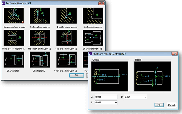Select the Shaft reliefs2 icon

(x=40, y=59)
